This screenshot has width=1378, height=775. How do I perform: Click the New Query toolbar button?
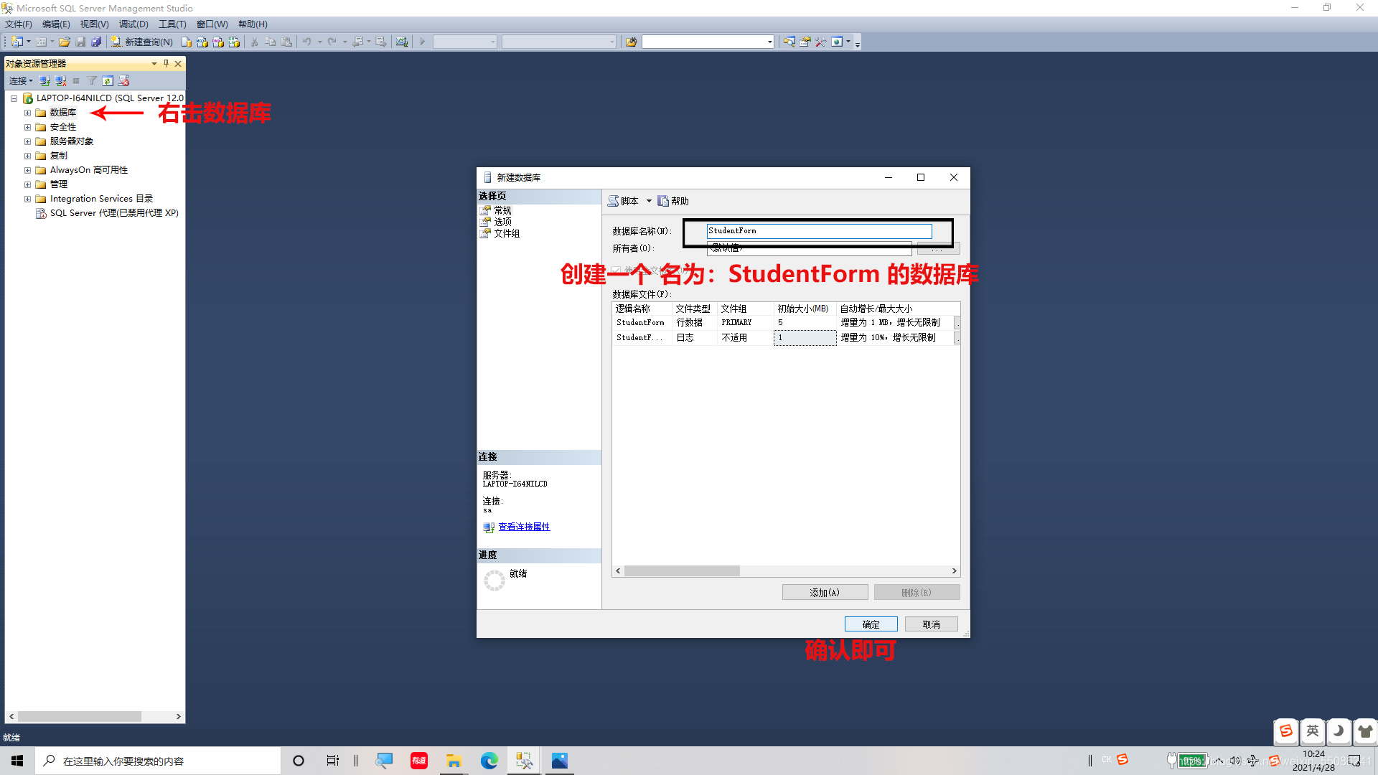pyautogui.click(x=142, y=42)
